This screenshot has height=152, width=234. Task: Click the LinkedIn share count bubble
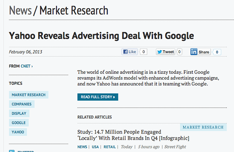click(x=217, y=52)
